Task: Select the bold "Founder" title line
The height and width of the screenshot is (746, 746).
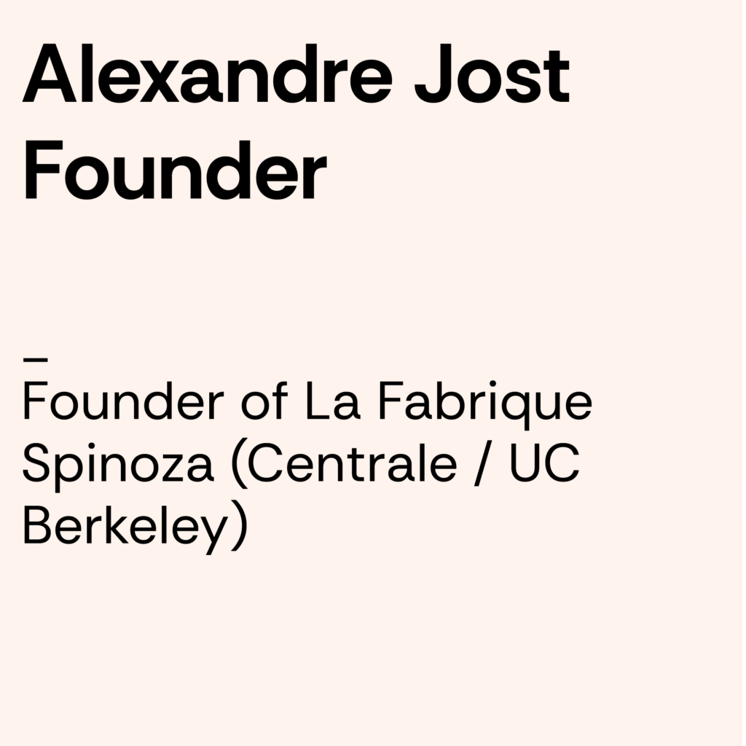Action: 174,172
